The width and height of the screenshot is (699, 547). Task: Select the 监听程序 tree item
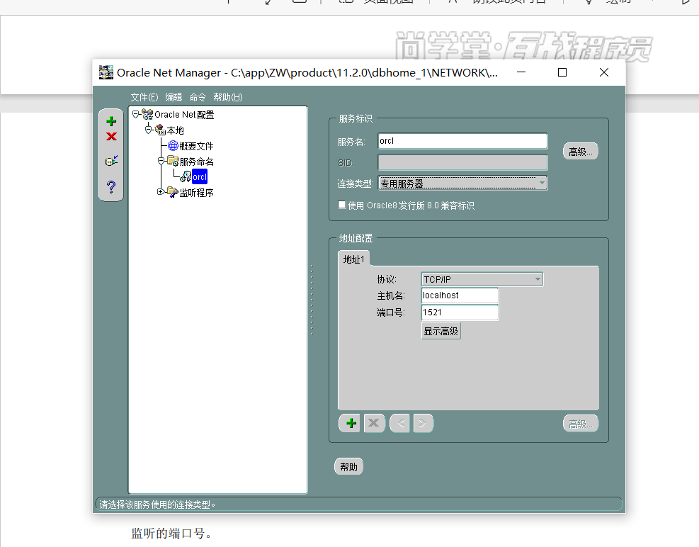pyautogui.click(x=197, y=193)
